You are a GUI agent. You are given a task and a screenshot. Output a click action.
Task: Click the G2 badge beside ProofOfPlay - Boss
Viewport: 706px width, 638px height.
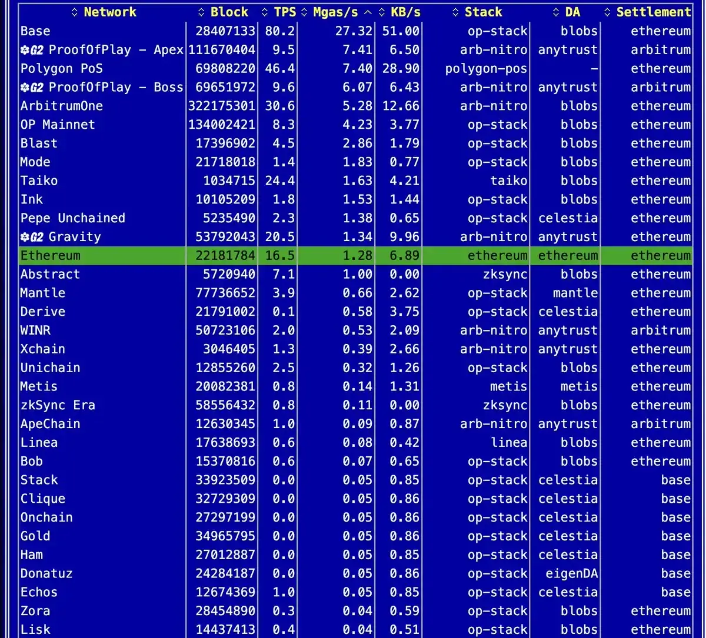(x=32, y=88)
